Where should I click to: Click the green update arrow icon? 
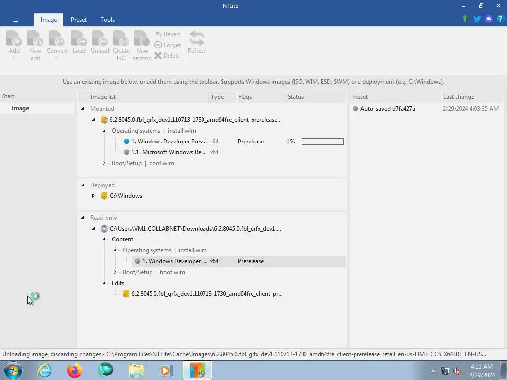pyautogui.click(x=465, y=19)
